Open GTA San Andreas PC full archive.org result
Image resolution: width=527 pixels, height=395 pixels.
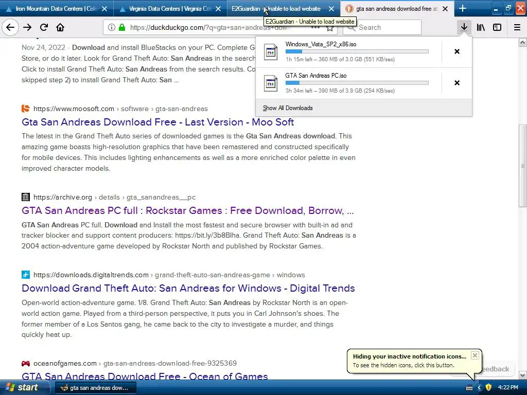point(187,210)
